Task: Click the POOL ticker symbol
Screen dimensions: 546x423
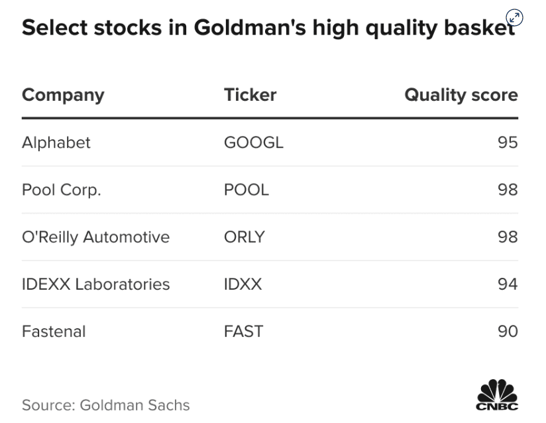Action: [x=246, y=190]
